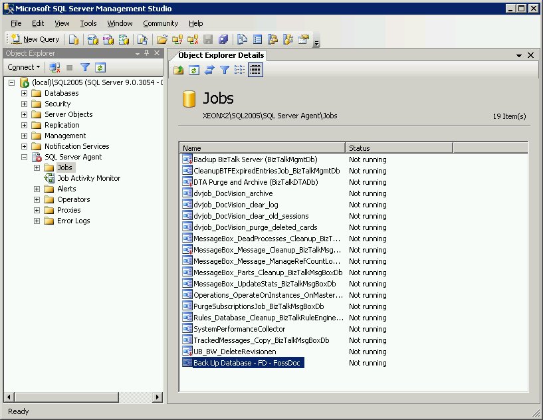543x420 pixels.
Task: Open the Community menu
Action: pos(161,23)
